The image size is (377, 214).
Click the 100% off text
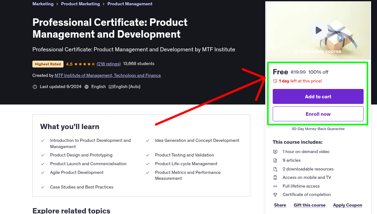coord(318,72)
